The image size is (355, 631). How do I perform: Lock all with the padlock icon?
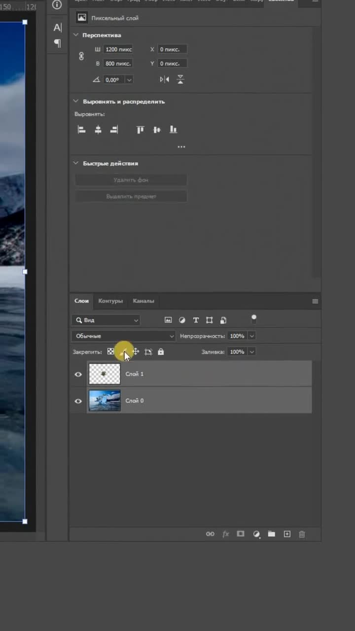(161, 352)
